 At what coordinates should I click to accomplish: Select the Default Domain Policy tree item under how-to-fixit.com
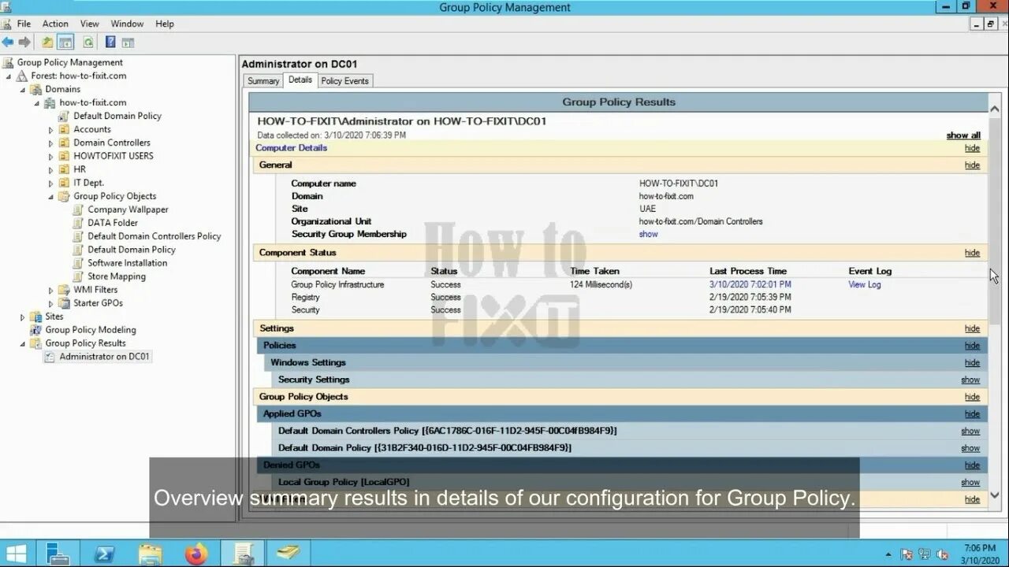click(x=117, y=116)
